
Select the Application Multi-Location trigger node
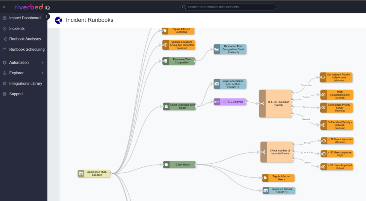pos(96,173)
